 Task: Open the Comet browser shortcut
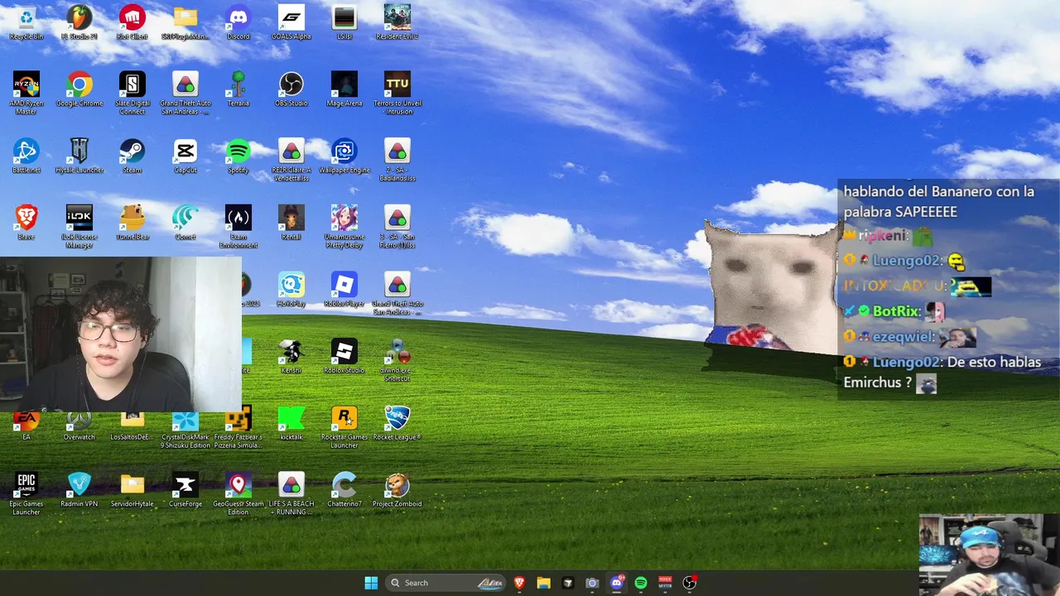(x=185, y=223)
